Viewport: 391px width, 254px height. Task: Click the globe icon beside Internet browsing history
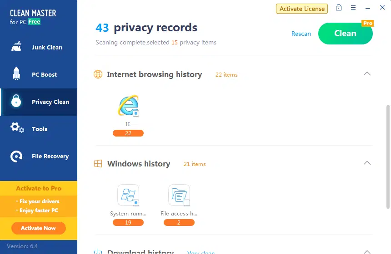(x=98, y=74)
